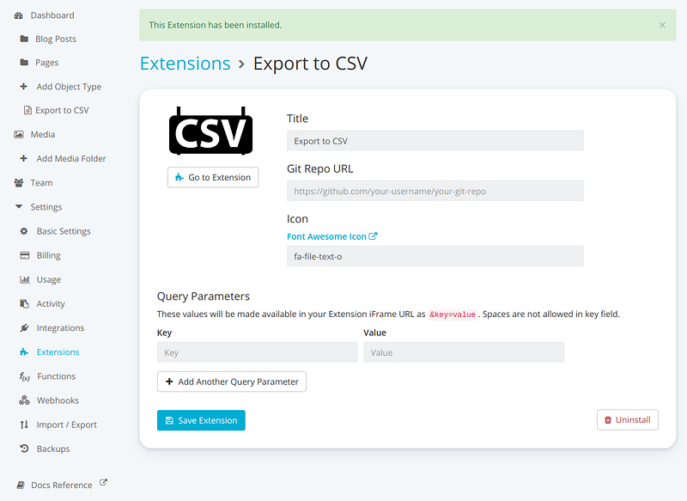The image size is (687, 501).
Task: Collapse the Settings section caret
Action: (x=19, y=206)
